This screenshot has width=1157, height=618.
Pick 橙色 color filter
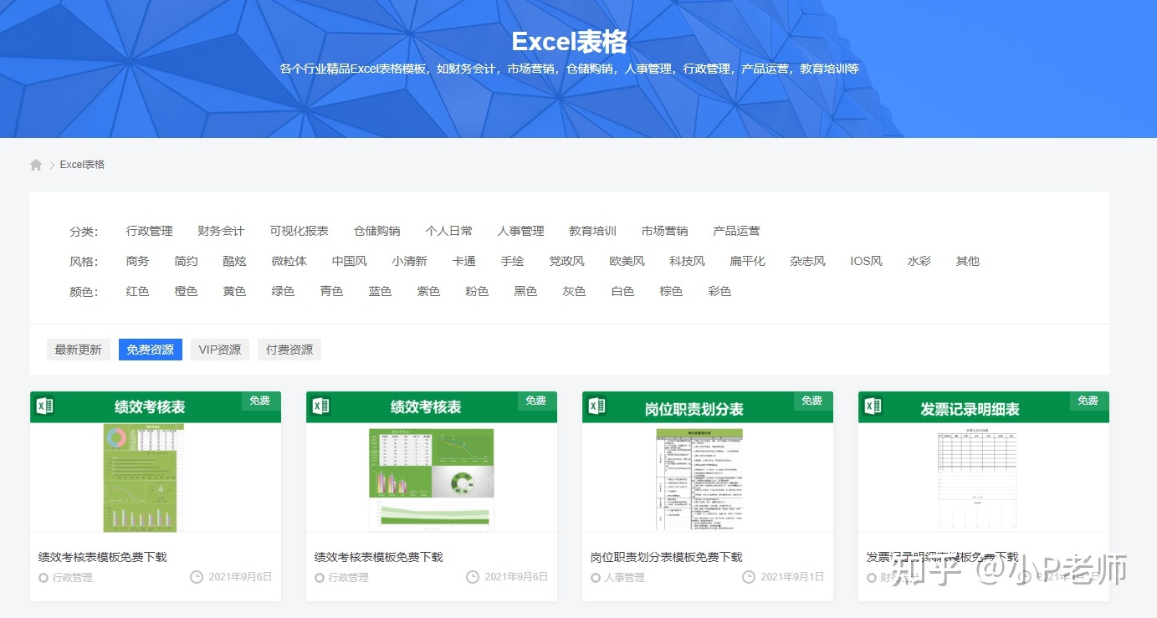coord(187,291)
